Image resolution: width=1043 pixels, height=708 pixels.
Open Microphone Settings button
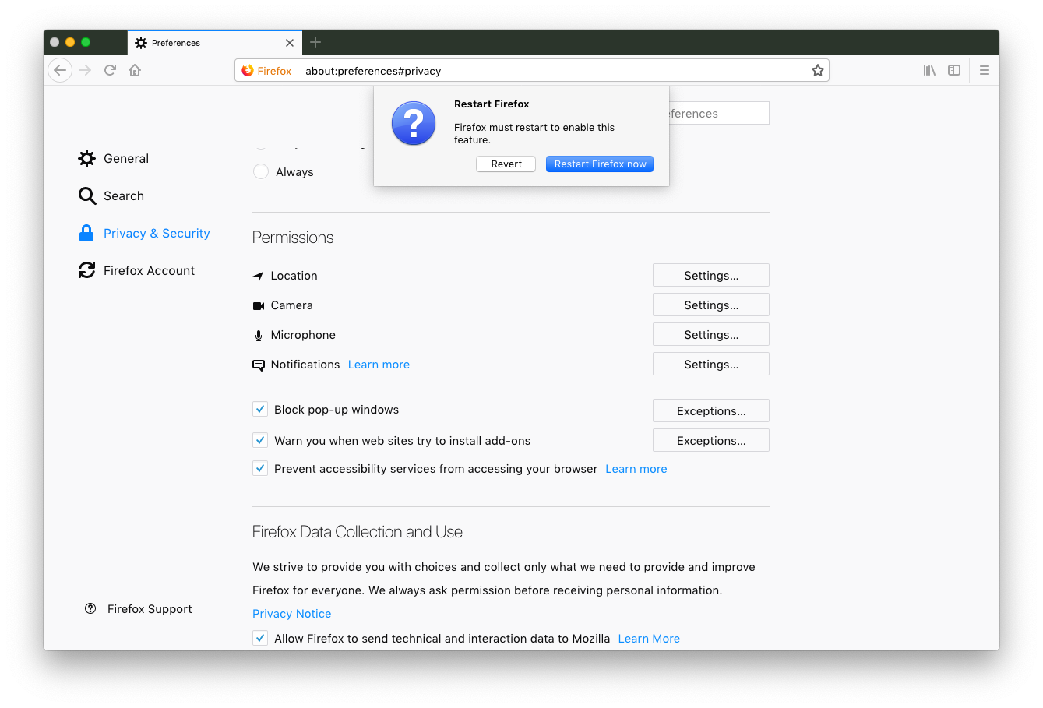(711, 334)
